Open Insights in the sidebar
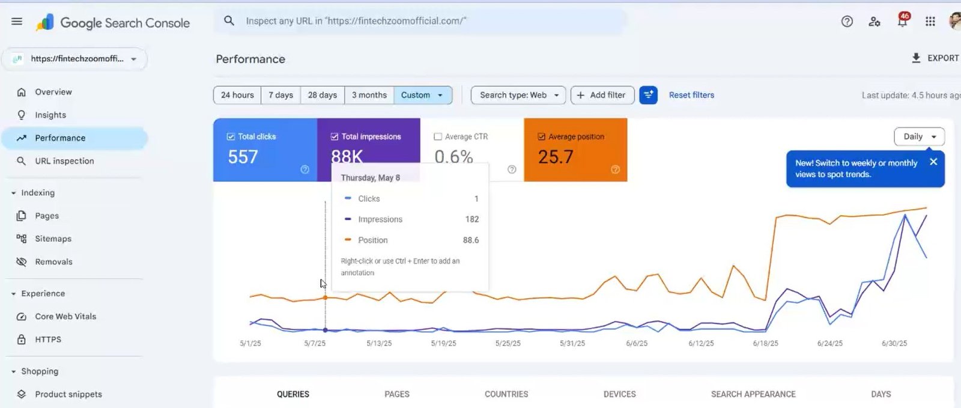Viewport: 961px width, 408px height. click(x=75, y=115)
